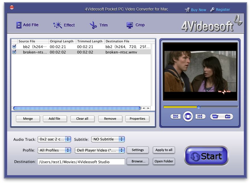This screenshot has width=251, height=184.
Task: Click the scrollbar left arrow
Action: pyautogui.click(x=144, y=108)
